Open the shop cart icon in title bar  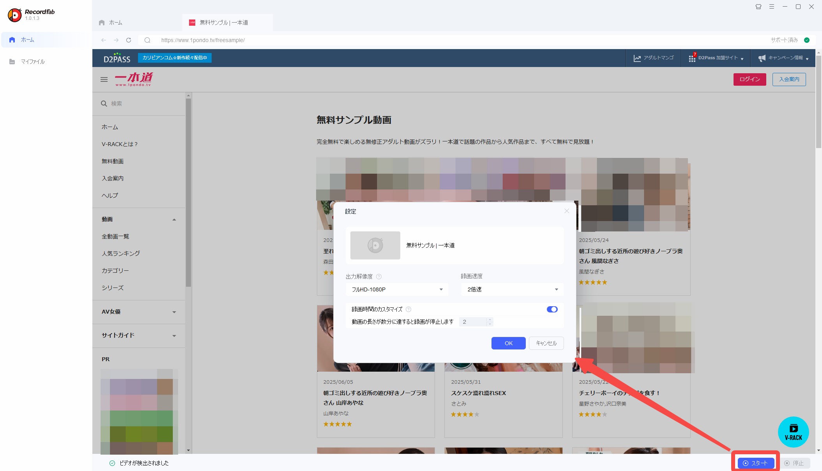(758, 7)
